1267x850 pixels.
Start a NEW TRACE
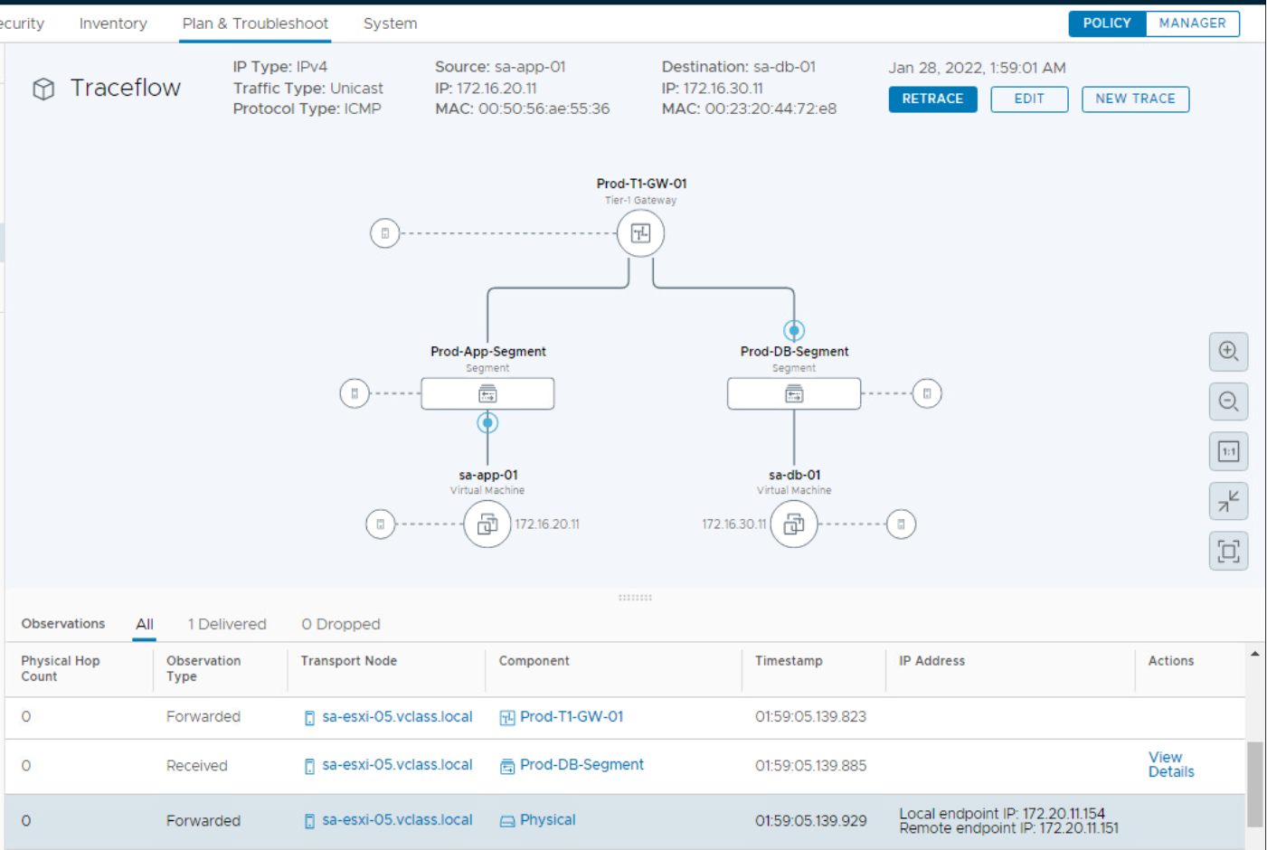click(1135, 99)
